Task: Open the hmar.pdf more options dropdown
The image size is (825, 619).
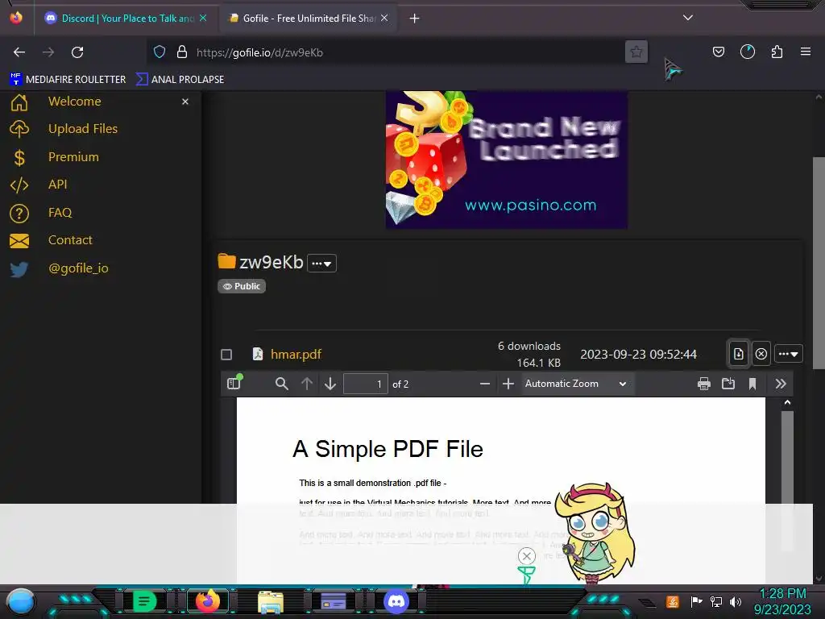Action: (x=788, y=354)
